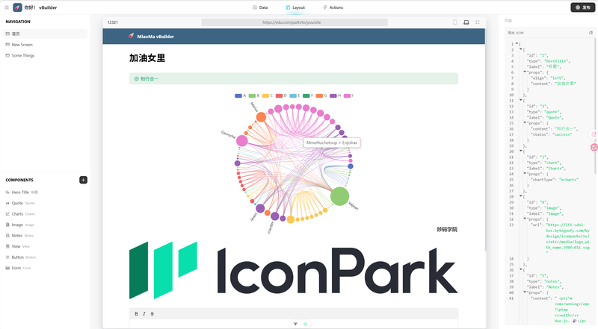This screenshot has height=329, width=598.
Task: Toggle legend series I in chart
Action: click(x=348, y=95)
